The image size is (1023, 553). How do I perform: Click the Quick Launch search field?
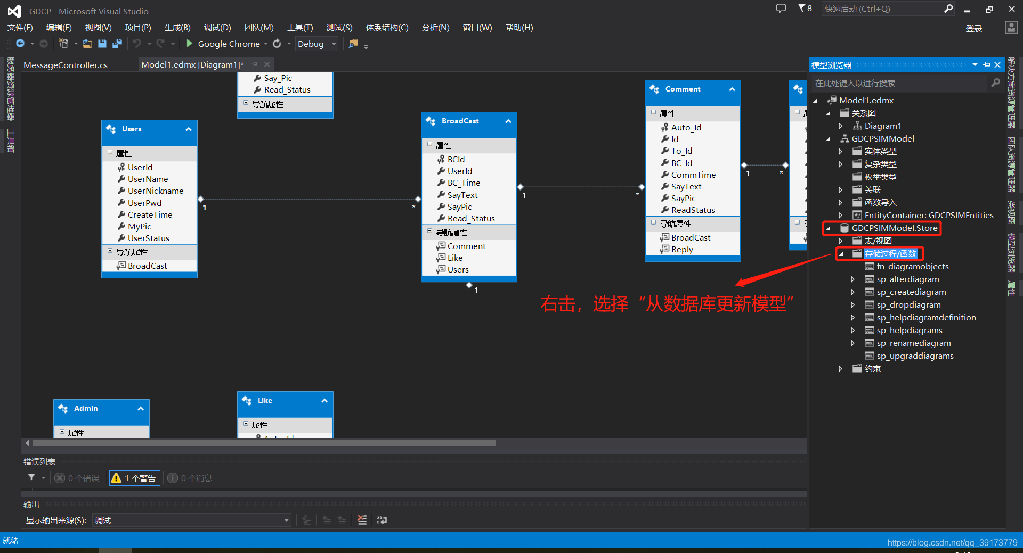[882, 9]
